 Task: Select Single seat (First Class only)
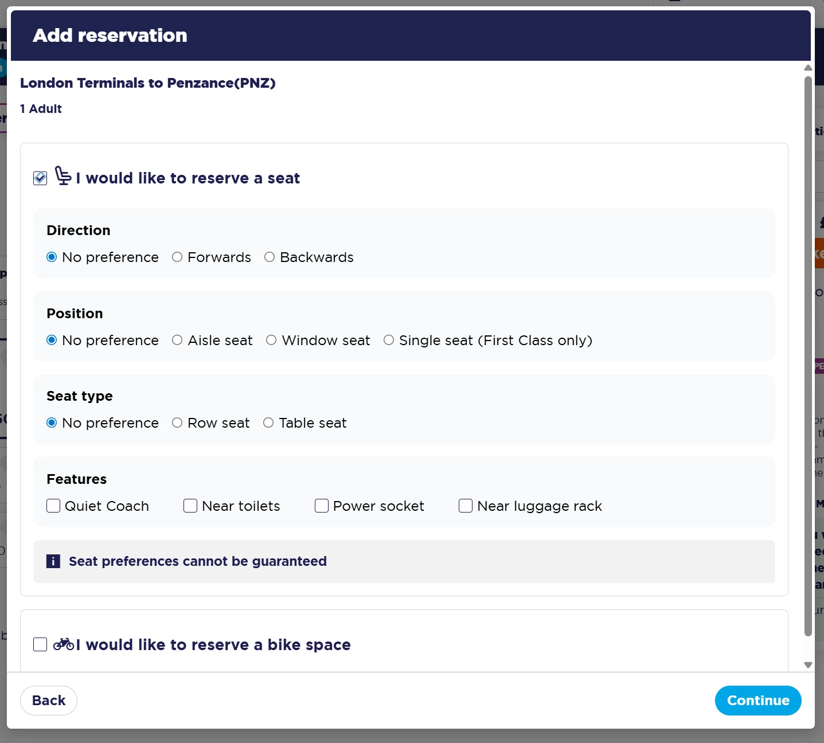tap(389, 341)
